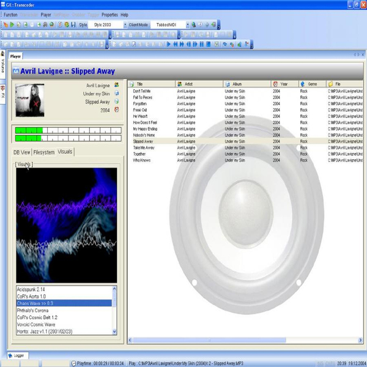Click visualization list scroll down arrow

click(114, 332)
